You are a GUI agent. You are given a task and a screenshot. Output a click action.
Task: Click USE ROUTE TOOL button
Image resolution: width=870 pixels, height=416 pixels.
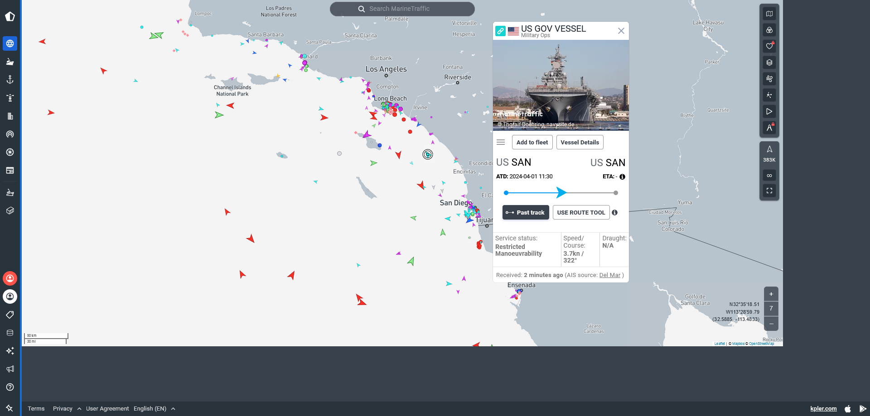pyautogui.click(x=581, y=212)
